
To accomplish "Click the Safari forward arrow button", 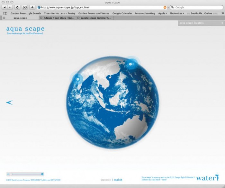I will (10, 7).
